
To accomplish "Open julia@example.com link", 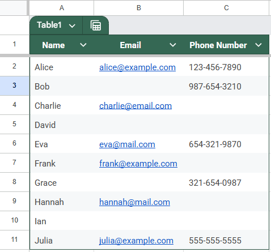I will 136,241.
